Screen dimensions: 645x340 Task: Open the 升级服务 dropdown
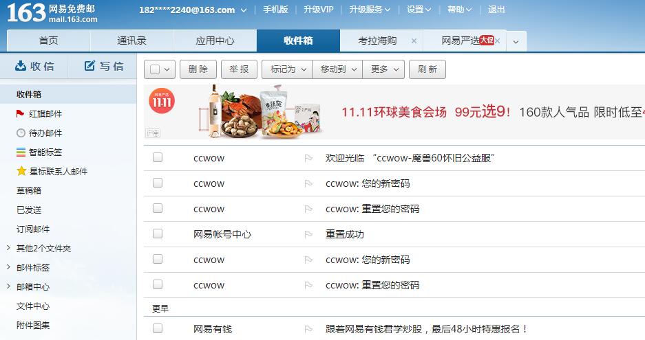pos(370,10)
